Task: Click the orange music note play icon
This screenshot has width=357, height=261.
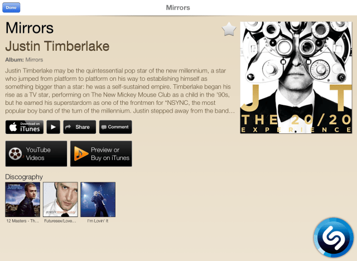Action: (81, 153)
